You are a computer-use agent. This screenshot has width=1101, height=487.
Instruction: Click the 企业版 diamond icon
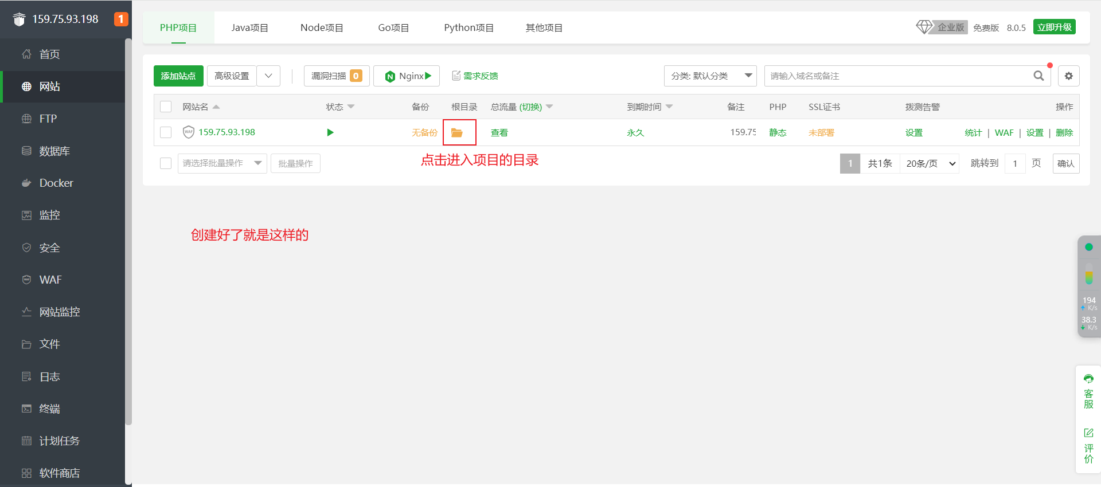(x=924, y=27)
